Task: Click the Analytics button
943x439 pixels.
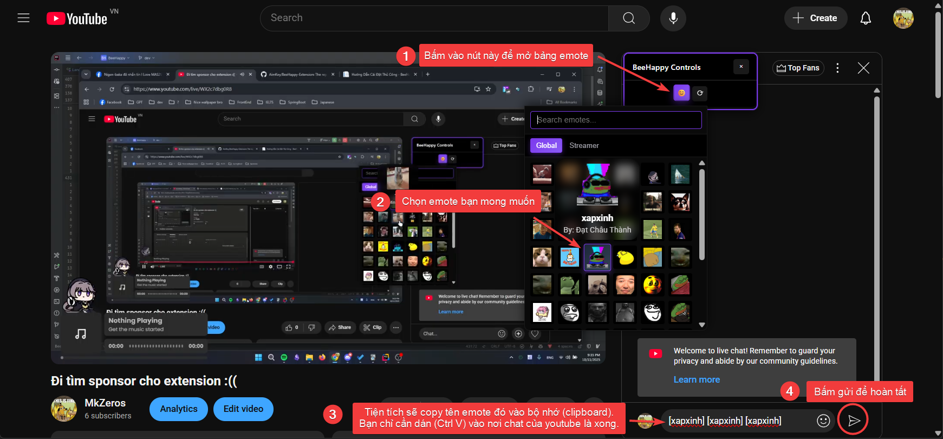Action: [x=178, y=409]
